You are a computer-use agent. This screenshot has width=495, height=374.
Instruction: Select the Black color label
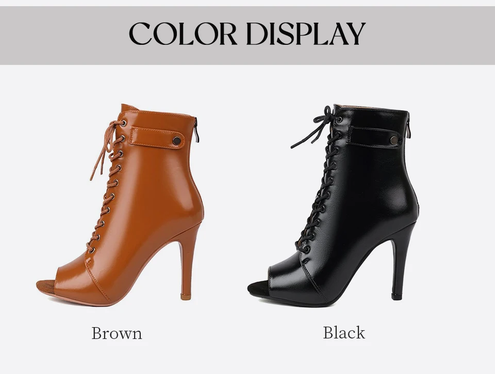(344, 333)
